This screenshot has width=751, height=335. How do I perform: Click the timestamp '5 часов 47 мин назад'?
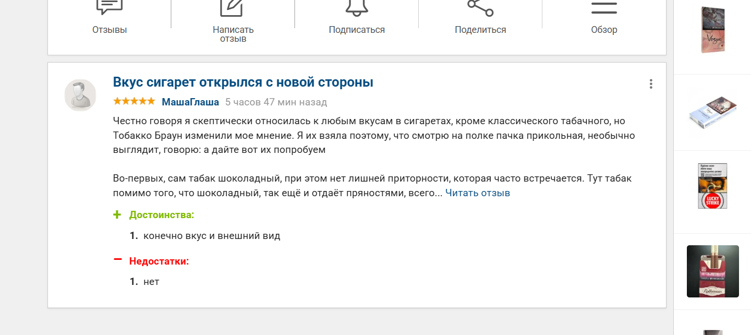[276, 102]
